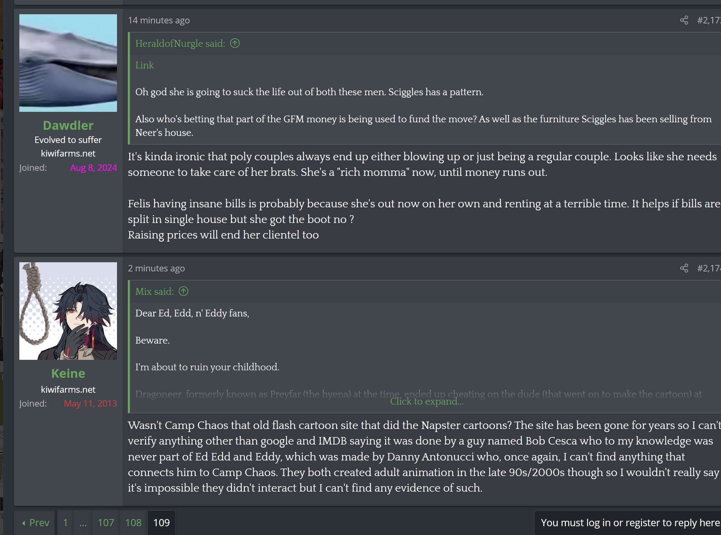Expand Mix's quote with Click to expand
The image size is (721, 535).
(427, 402)
